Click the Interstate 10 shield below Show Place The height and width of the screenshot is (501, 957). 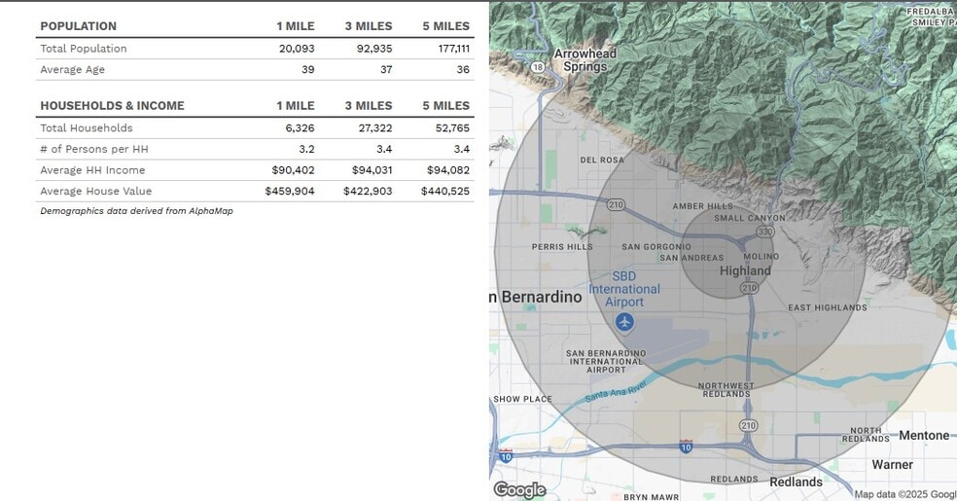click(505, 455)
